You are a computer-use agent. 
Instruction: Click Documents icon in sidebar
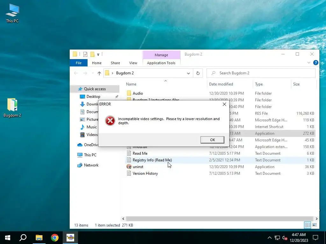(82, 112)
